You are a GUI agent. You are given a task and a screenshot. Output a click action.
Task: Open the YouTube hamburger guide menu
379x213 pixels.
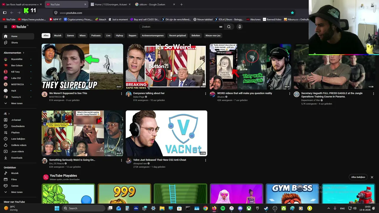(6, 27)
